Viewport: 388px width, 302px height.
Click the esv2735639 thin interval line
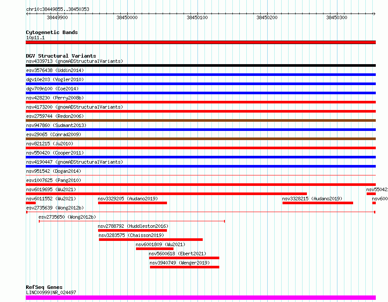tap(201, 212)
